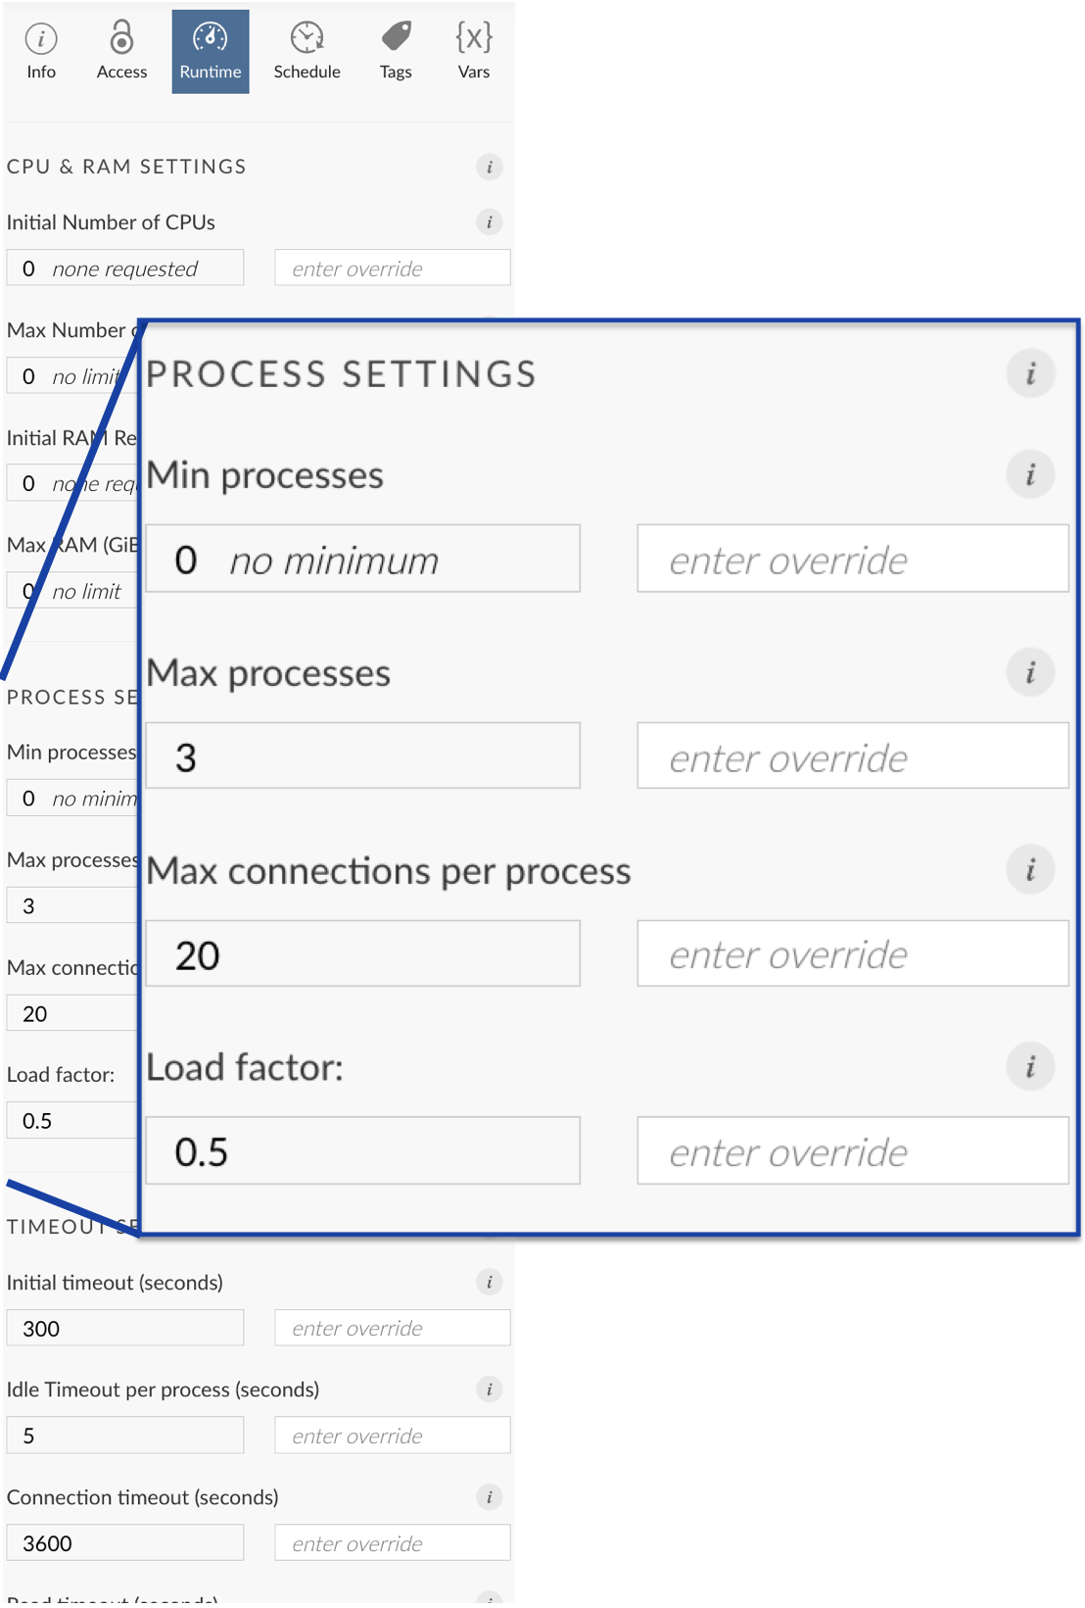Click the Load factor info icon

[x=1030, y=1067]
